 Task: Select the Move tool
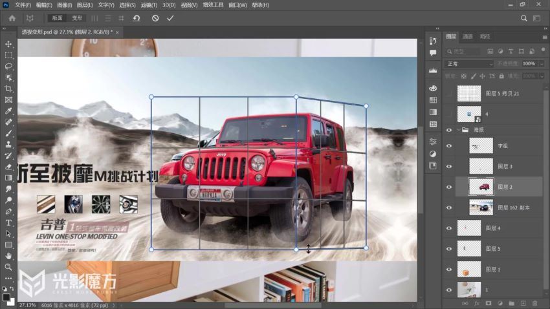point(8,44)
